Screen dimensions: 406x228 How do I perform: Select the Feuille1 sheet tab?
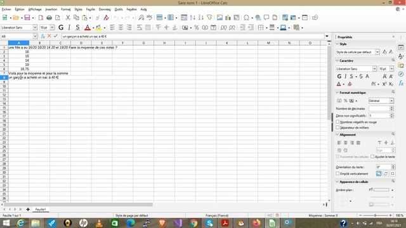(41, 210)
